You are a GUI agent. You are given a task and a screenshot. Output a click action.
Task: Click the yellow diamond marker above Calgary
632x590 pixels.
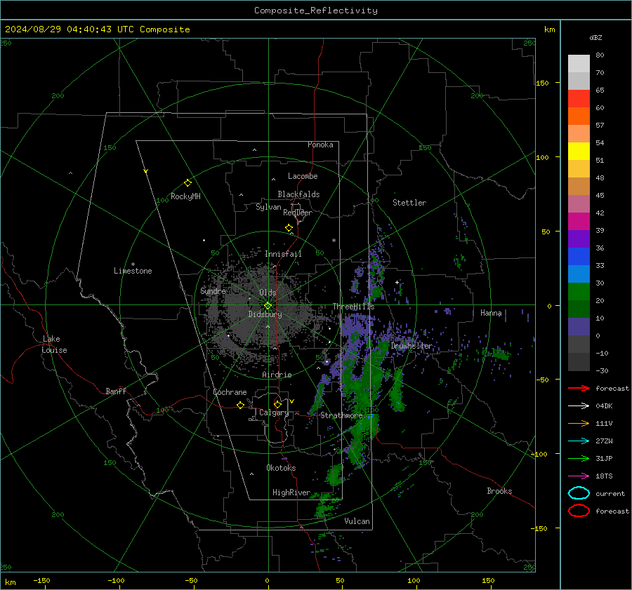pos(277,404)
